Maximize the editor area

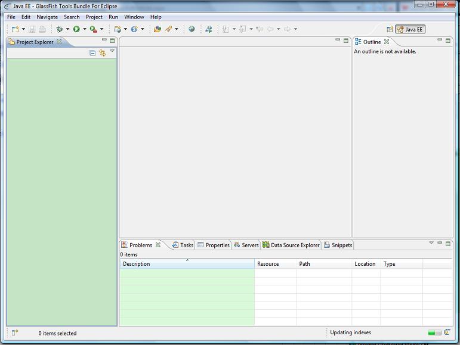(346, 41)
